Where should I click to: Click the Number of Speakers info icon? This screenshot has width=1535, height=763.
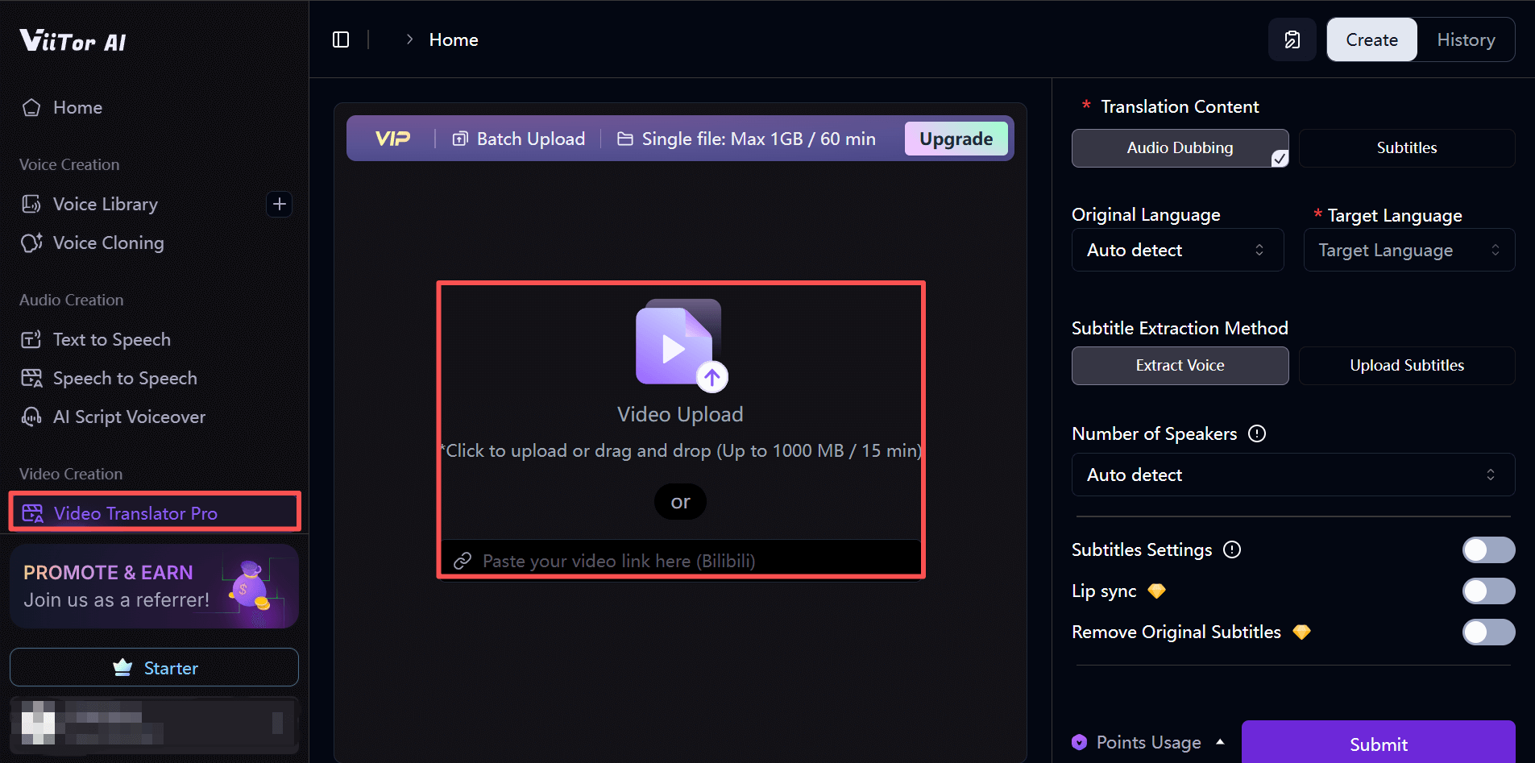coord(1256,433)
